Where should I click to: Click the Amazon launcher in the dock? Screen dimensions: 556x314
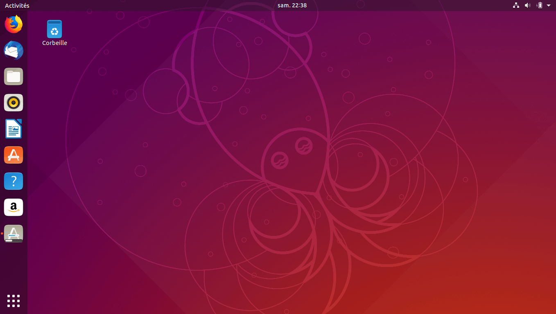click(x=14, y=207)
